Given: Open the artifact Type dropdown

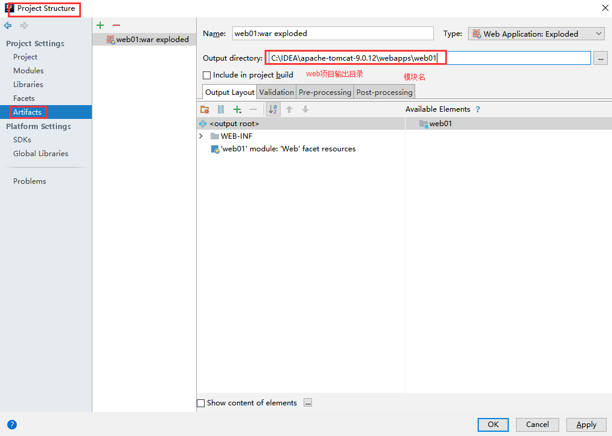Looking at the screenshot, I should click(536, 34).
